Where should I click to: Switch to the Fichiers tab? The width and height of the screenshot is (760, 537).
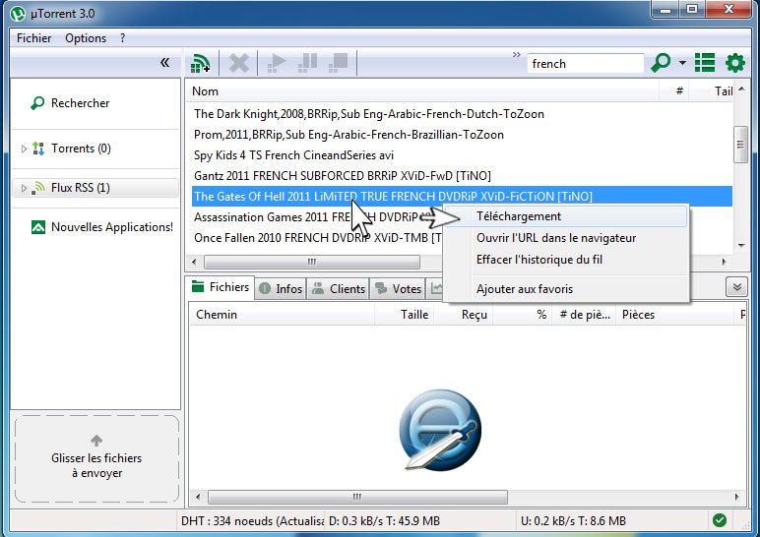click(221, 287)
